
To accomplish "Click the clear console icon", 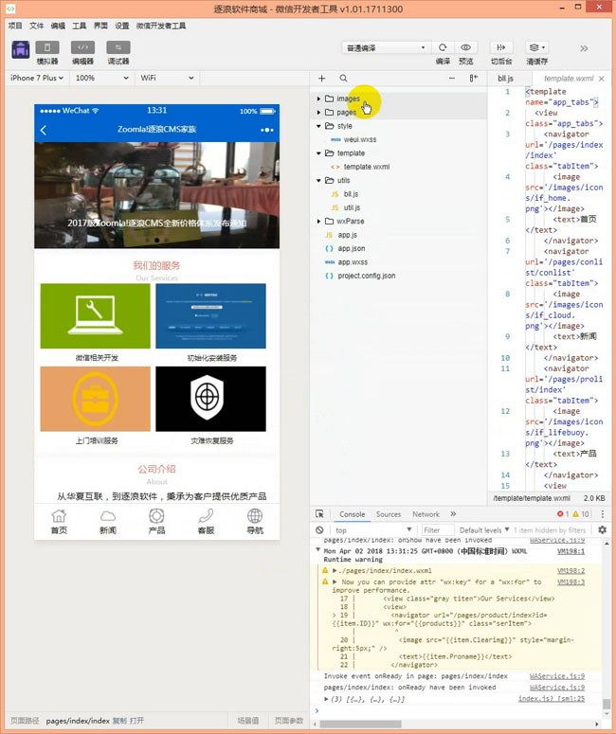I will pos(320,530).
